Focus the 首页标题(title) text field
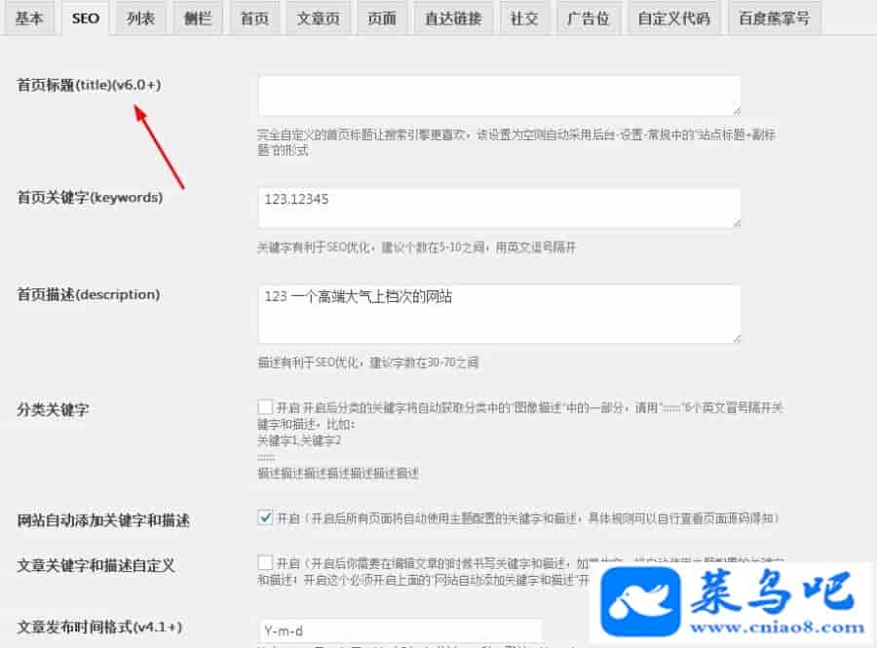Image resolution: width=877 pixels, height=648 pixels. [500, 95]
